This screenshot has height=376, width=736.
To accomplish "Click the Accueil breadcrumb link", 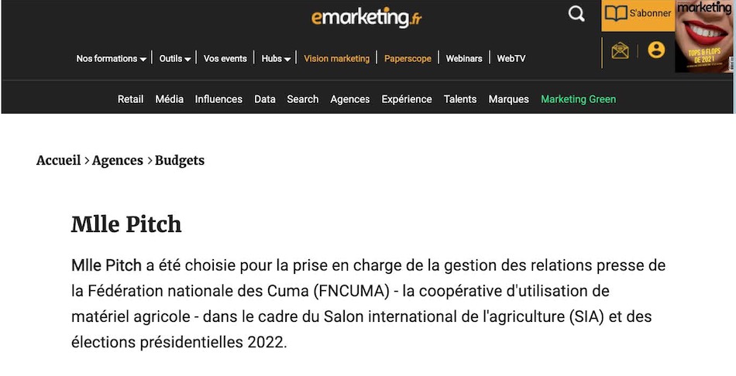I will pos(59,160).
